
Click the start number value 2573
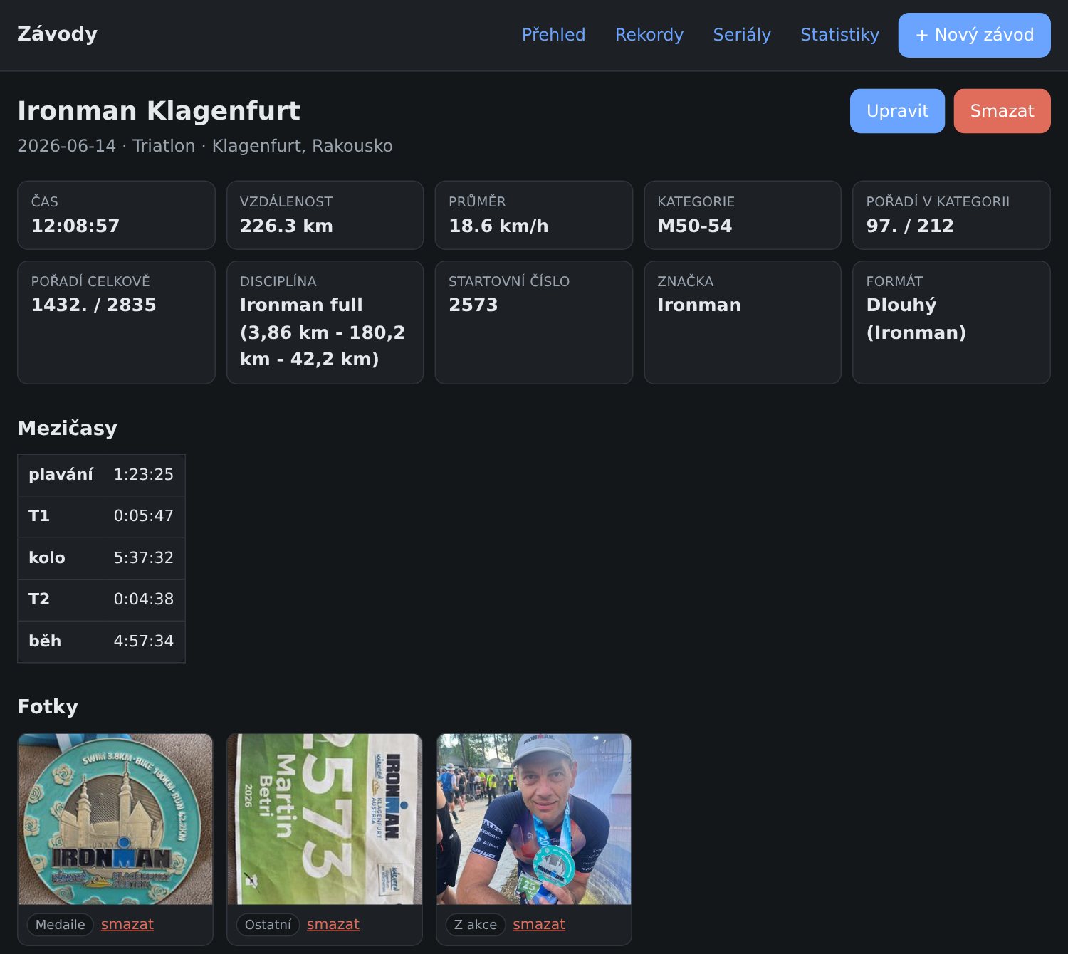[473, 305]
